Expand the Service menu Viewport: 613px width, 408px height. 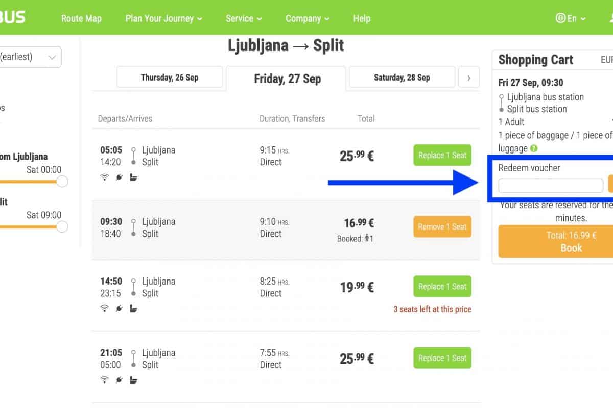[244, 18]
